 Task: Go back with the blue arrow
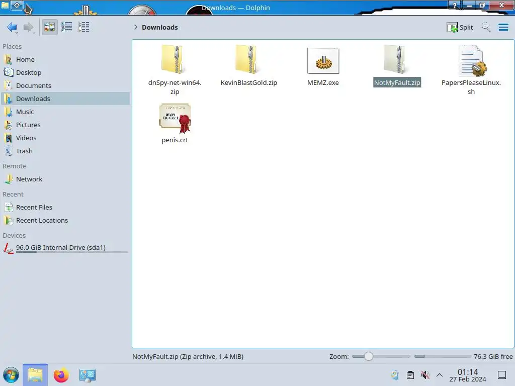tap(12, 27)
